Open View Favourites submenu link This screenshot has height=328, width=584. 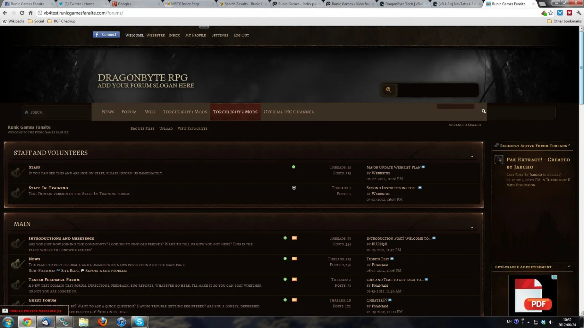[192, 128]
